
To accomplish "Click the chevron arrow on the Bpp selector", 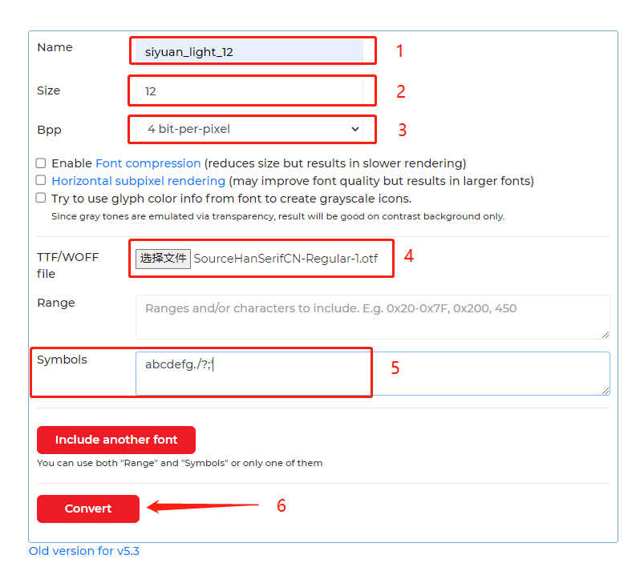I will tap(355, 129).
